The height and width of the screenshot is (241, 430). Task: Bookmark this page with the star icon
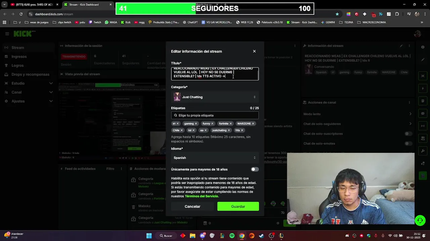[337, 14]
